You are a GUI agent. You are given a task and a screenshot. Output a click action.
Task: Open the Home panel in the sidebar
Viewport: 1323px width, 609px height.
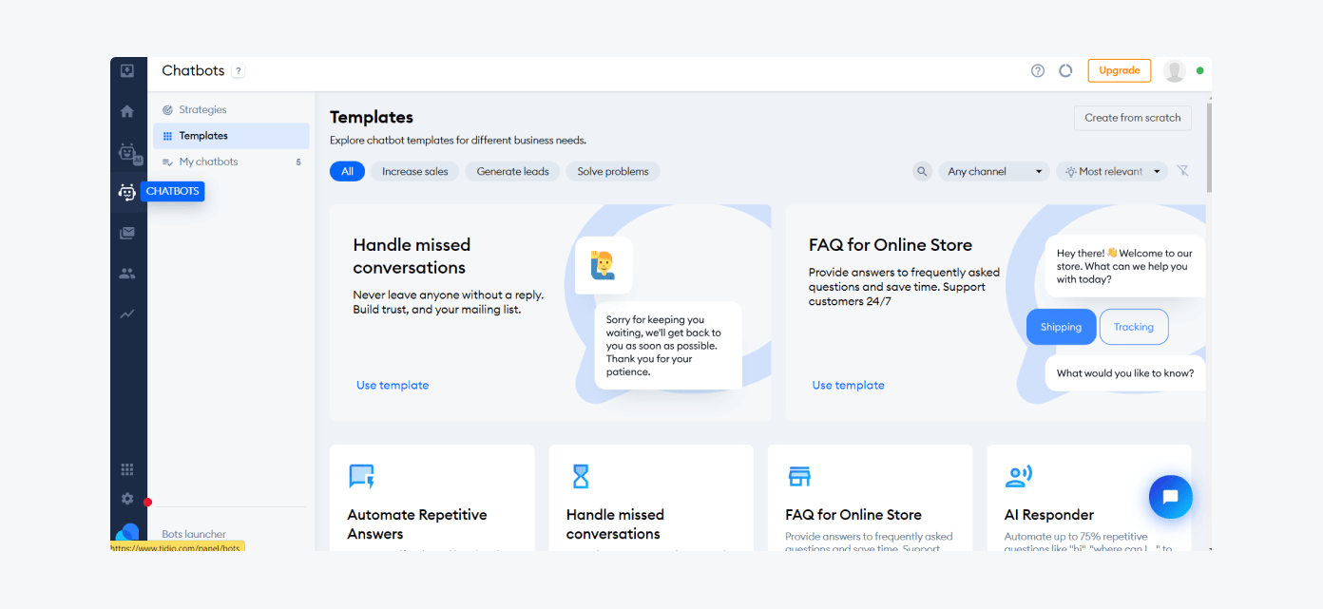click(126, 110)
